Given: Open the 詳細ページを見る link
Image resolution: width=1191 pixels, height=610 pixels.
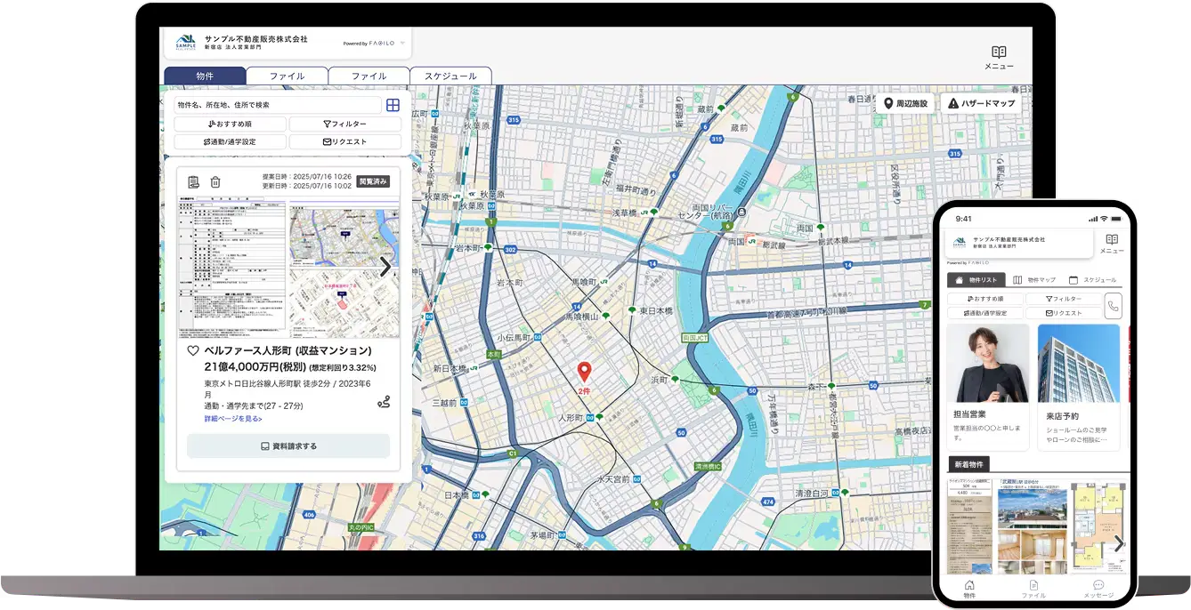Looking at the screenshot, I should pos(233,419).
